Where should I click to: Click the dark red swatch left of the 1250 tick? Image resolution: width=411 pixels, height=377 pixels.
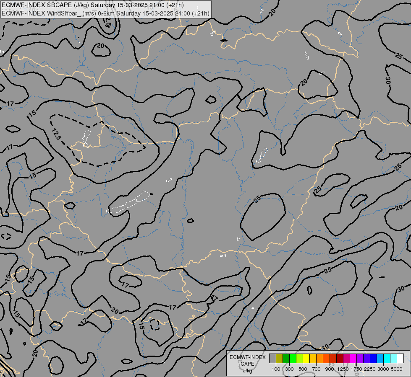pyautogui.click(x=340, y=358)
